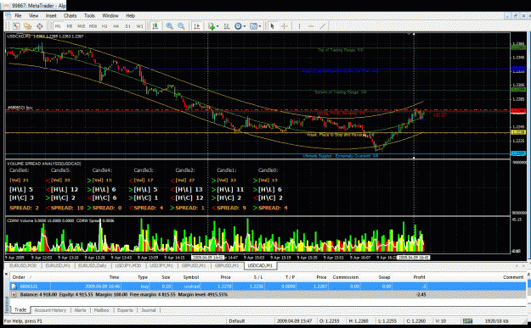531x328 pixels.
Task: Open the Alerts tab
Action: point(80,309)
